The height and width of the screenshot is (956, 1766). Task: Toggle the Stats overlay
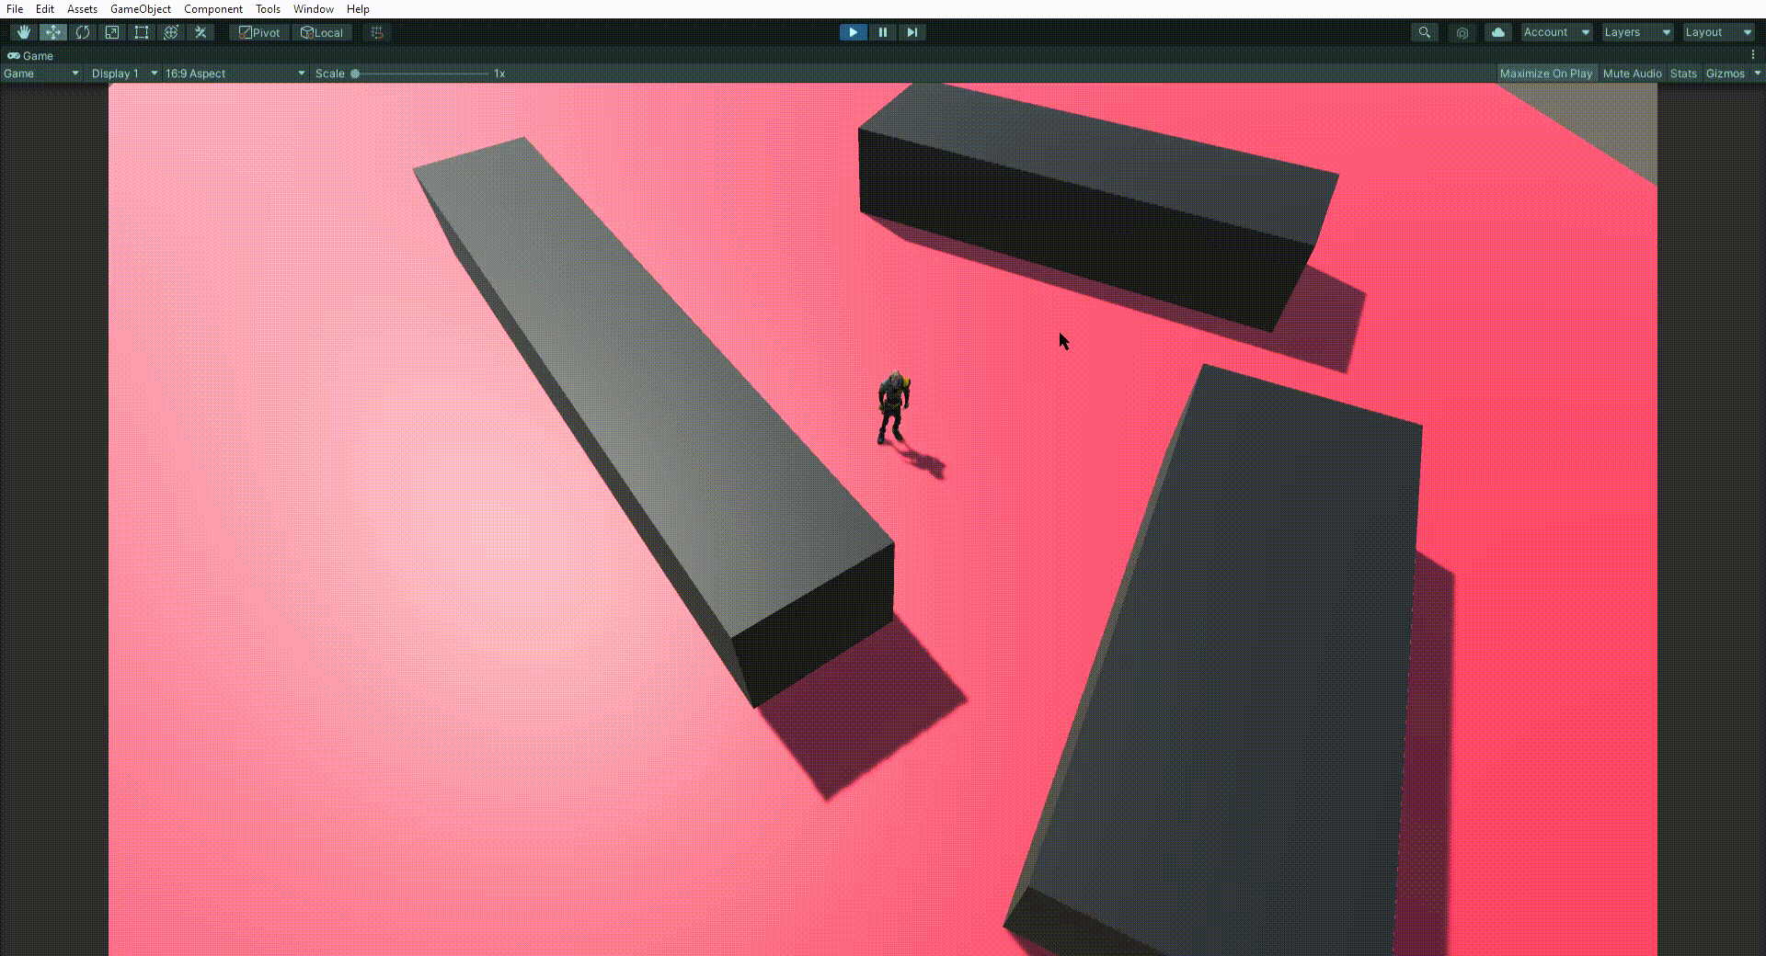click(1683, 74)
